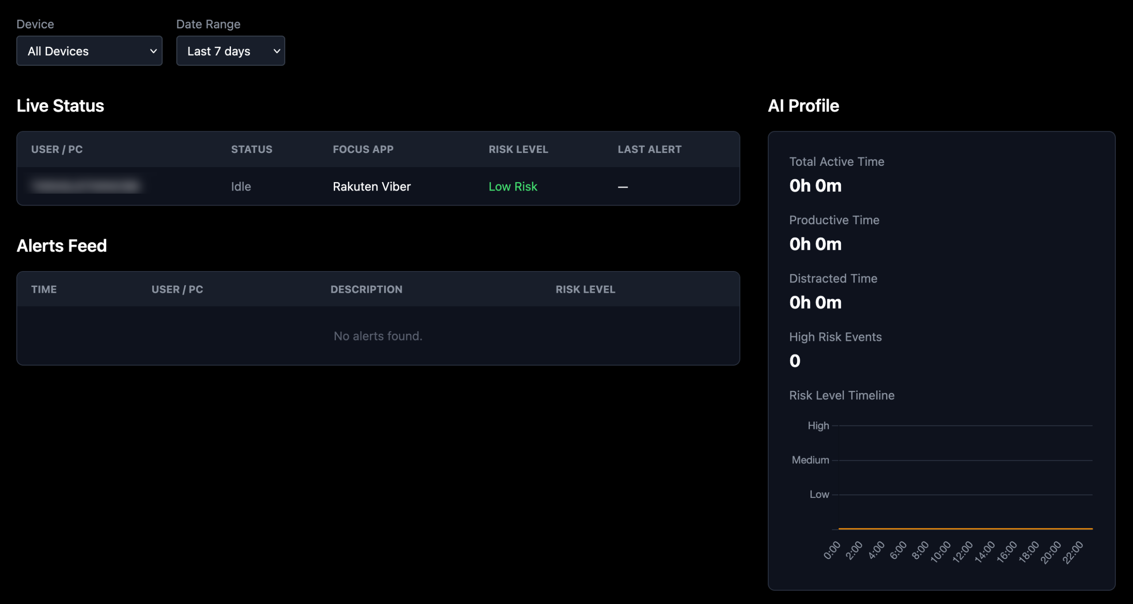This screenshot has width=1133, height=604.
Task: Sort Alerts Feed by TIME header
Action: pyautogui.click(x=44, y=290)
